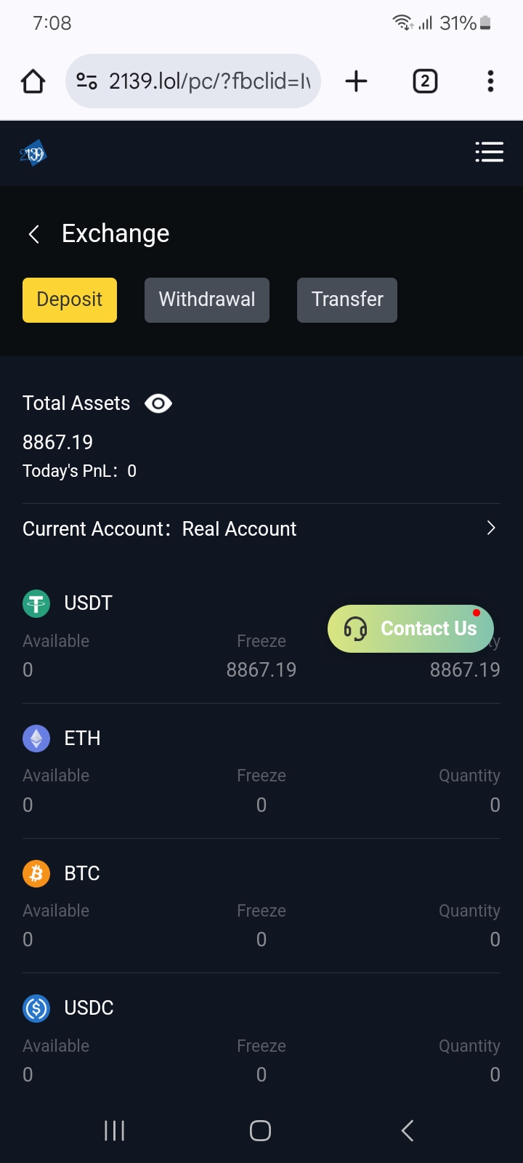Go back from the Exchange page
This screenshot has height=1163, width=523.
(33, 234)
